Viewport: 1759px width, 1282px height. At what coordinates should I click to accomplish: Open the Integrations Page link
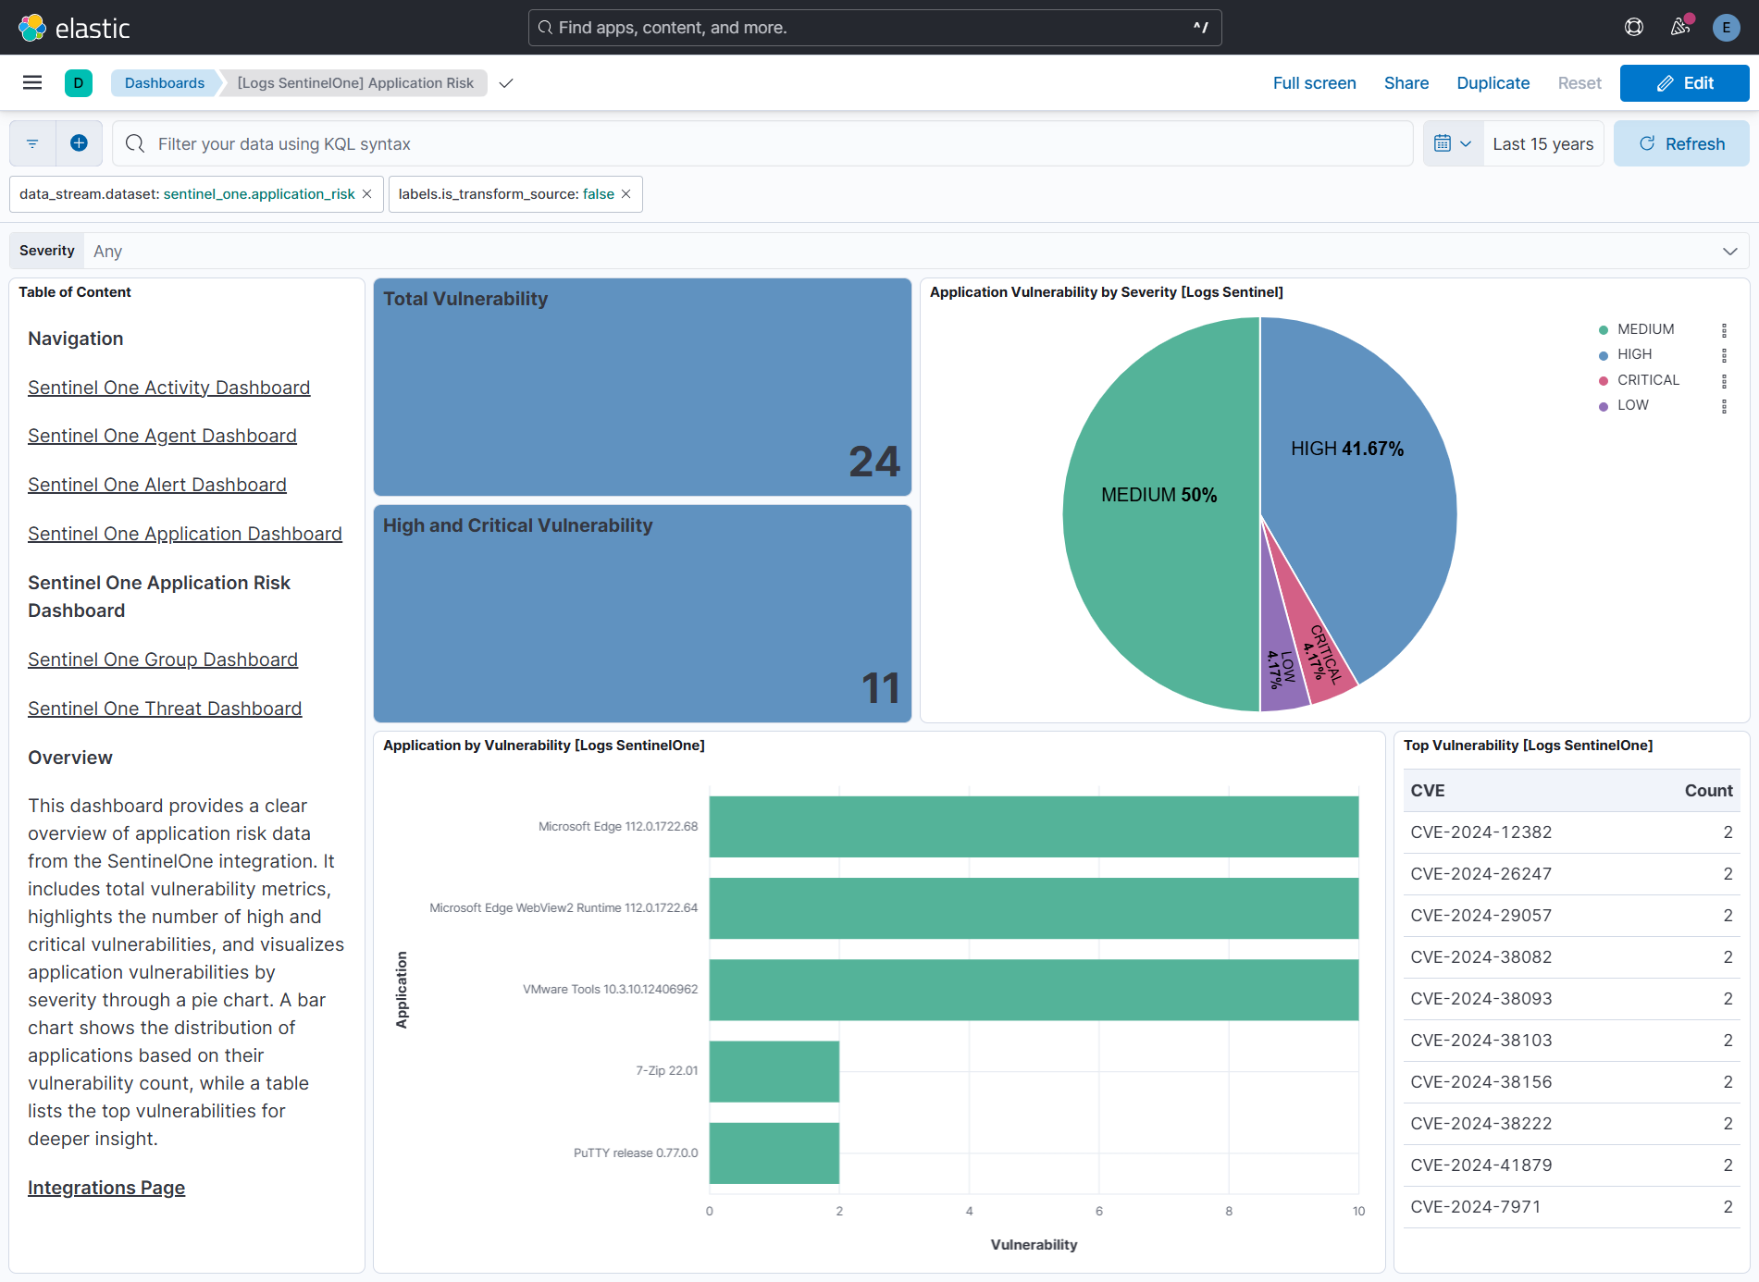[x=106, y=1188]
